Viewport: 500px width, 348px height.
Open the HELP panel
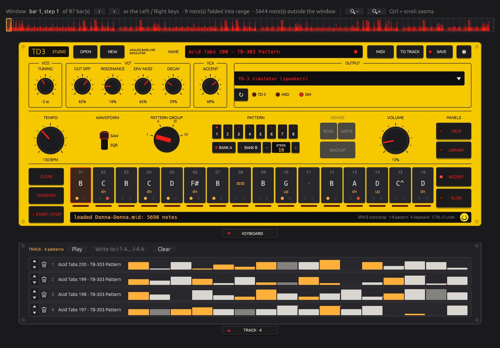(454, 131)
